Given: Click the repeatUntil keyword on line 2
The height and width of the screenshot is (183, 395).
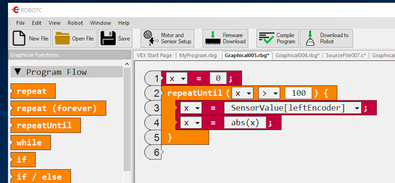Looking at the screenshot, I should 195,93.
